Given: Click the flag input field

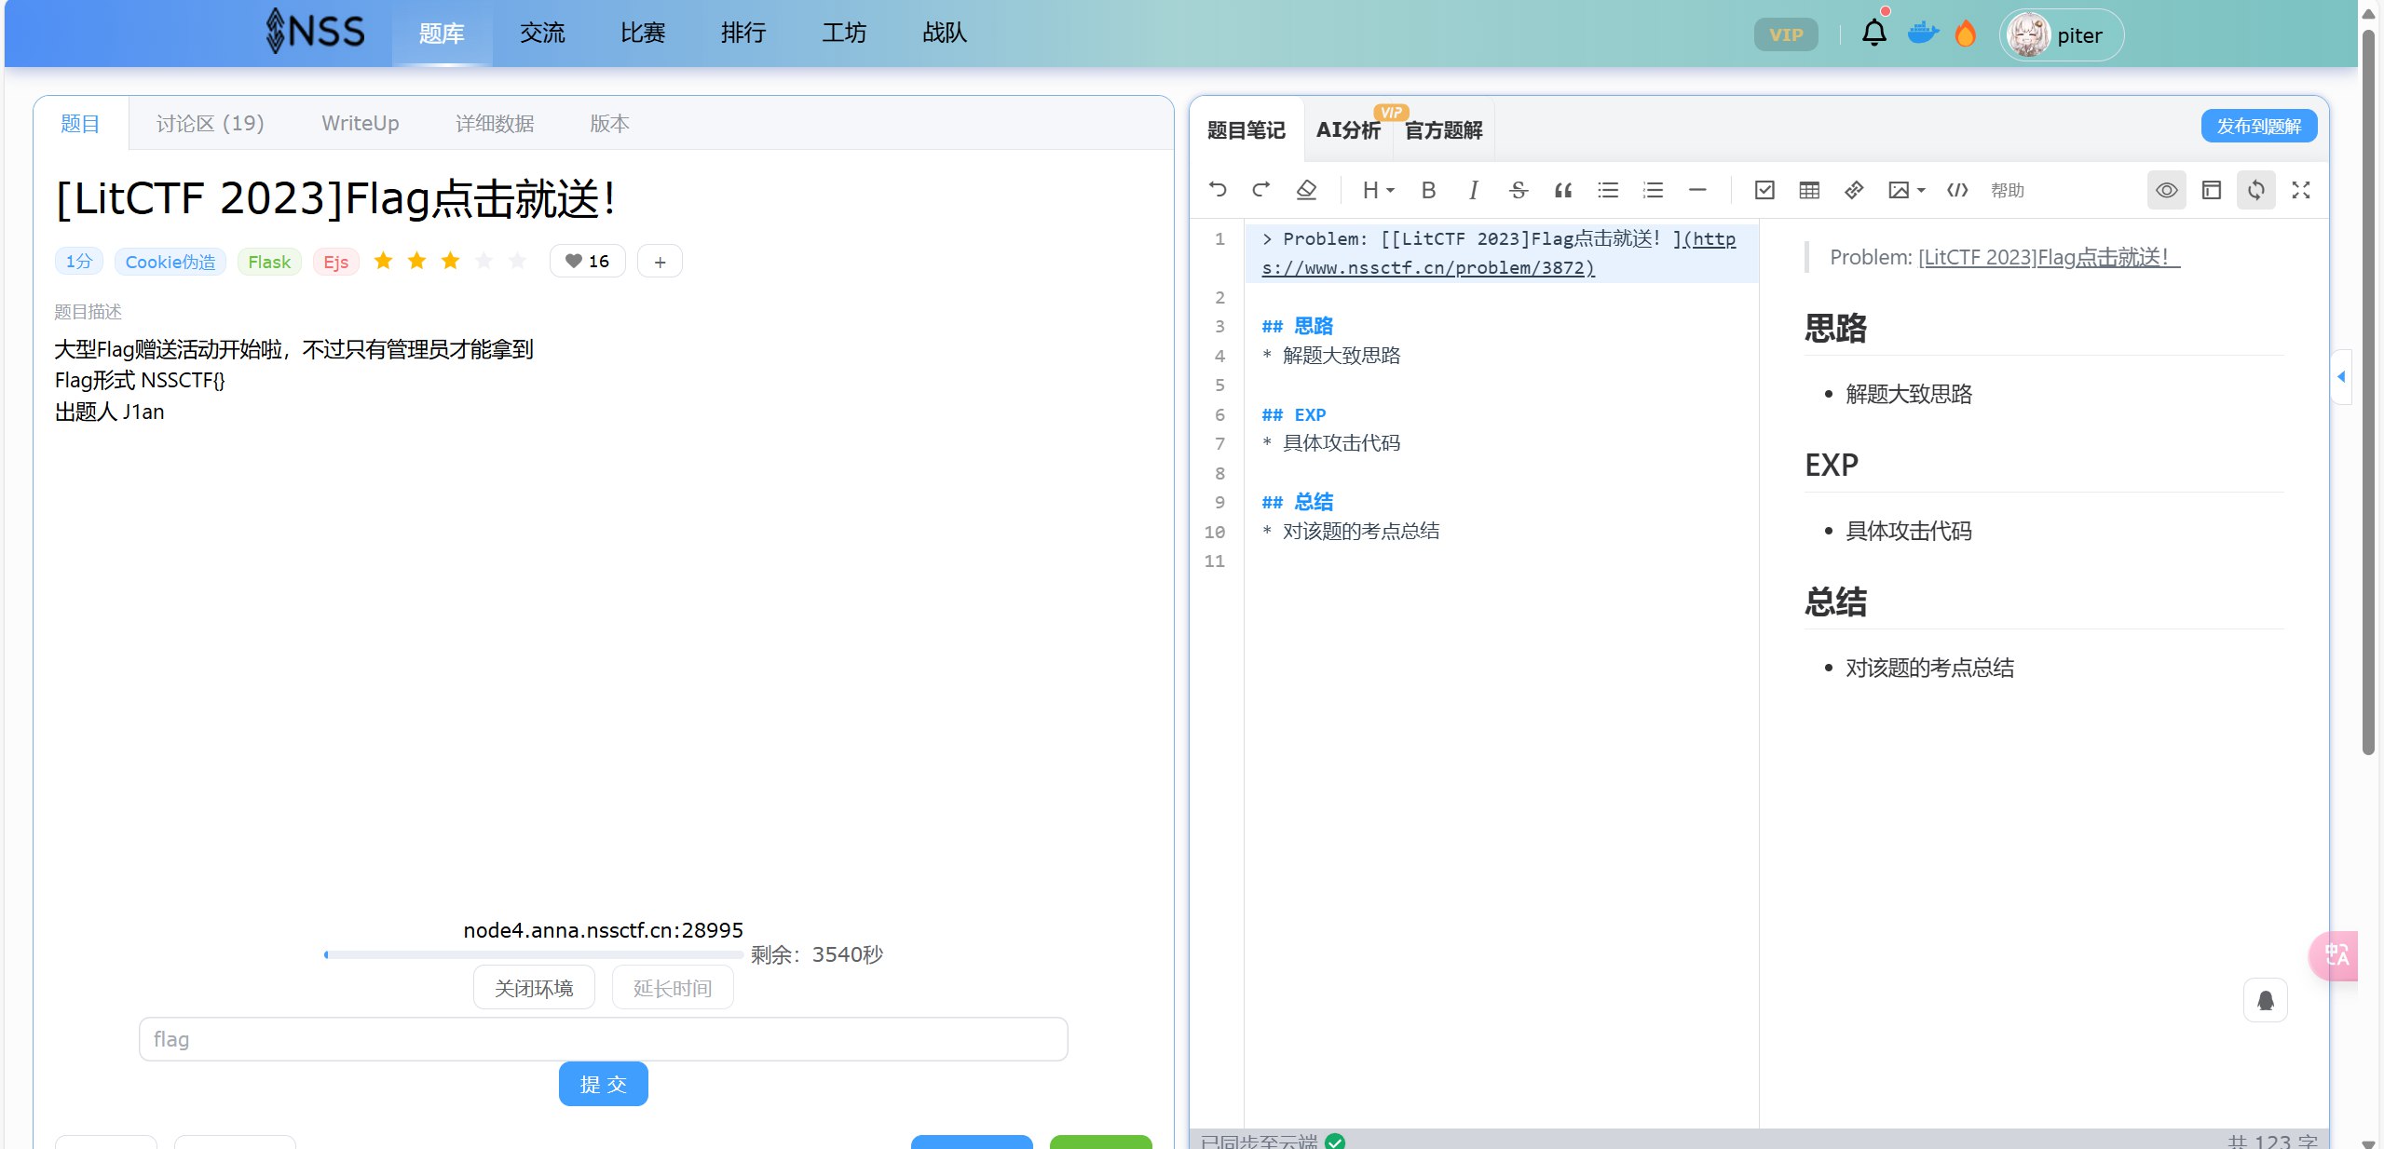Looking at the screenshot, I should tap(604, 1039).
